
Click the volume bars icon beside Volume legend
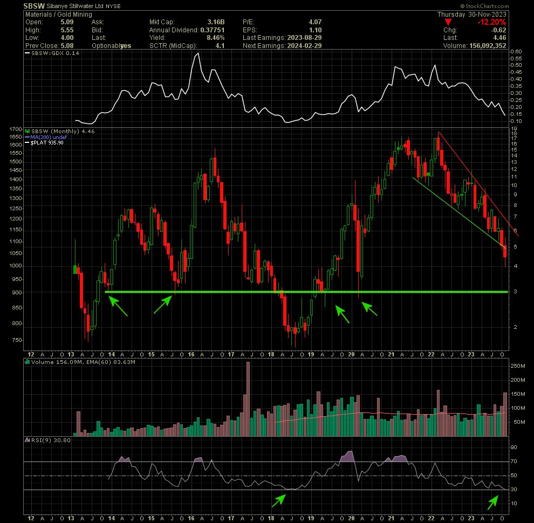tap(28, 362)
